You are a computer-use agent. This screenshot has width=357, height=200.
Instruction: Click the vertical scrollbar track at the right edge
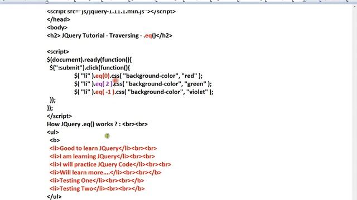(x=355, y=104)
